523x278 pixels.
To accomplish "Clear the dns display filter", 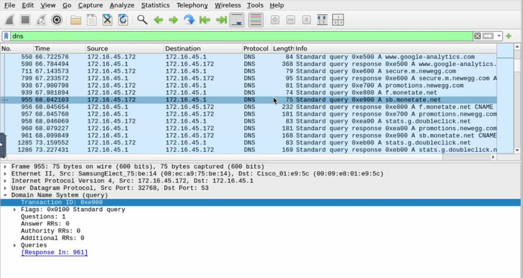I will (x=477, y=36).
